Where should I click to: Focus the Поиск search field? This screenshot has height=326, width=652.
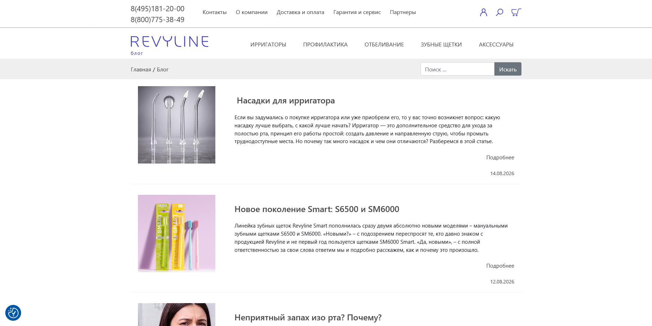coord(457,69)
